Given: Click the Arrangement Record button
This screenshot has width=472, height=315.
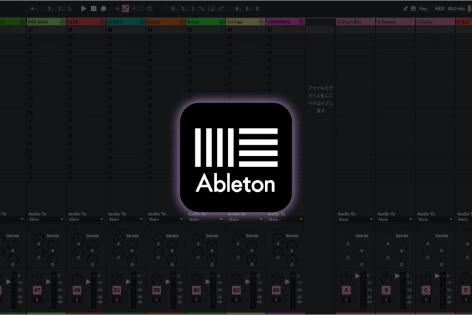Looking at the screenshot, I should [104, 9].
